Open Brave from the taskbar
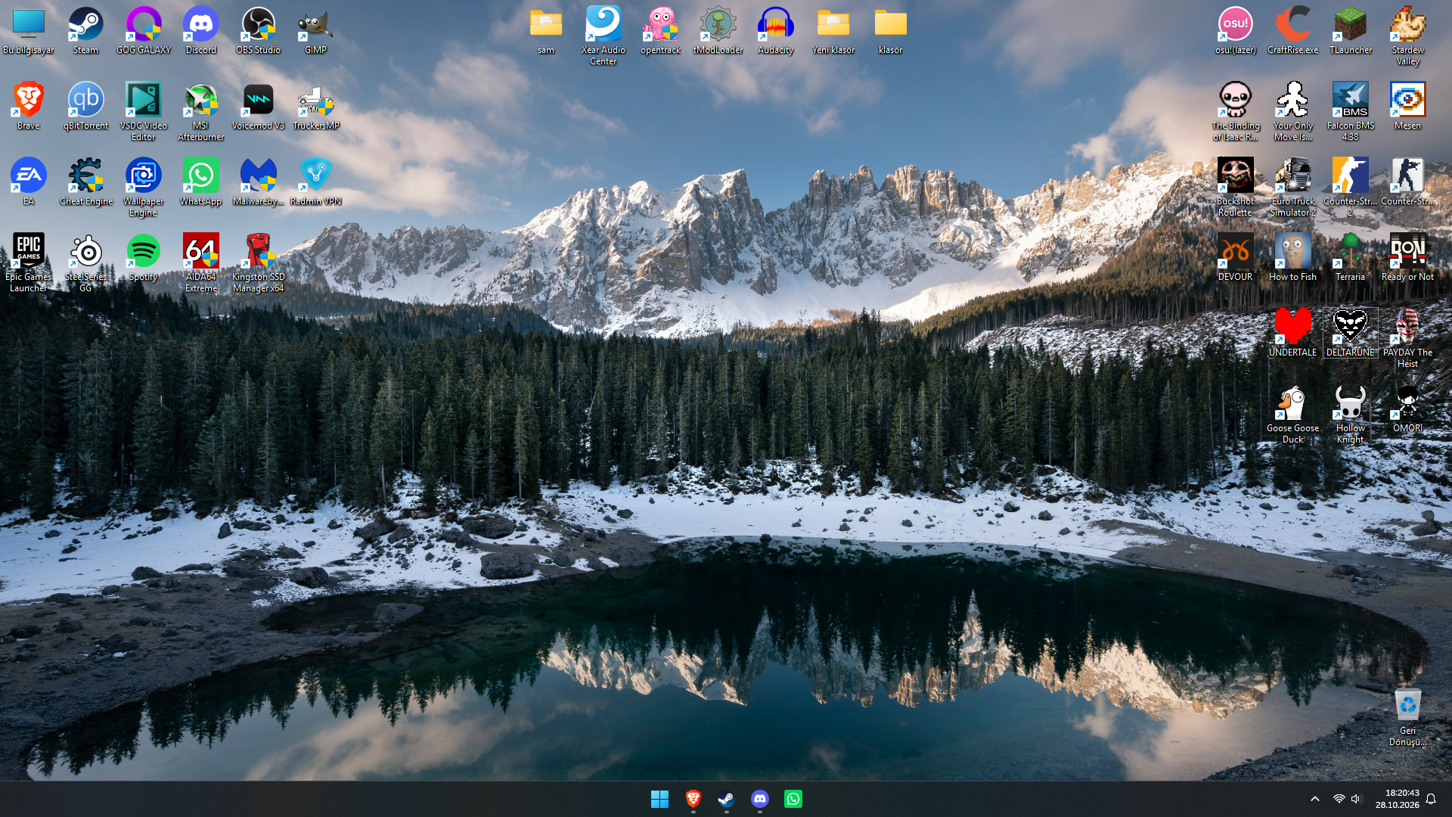 693,799
